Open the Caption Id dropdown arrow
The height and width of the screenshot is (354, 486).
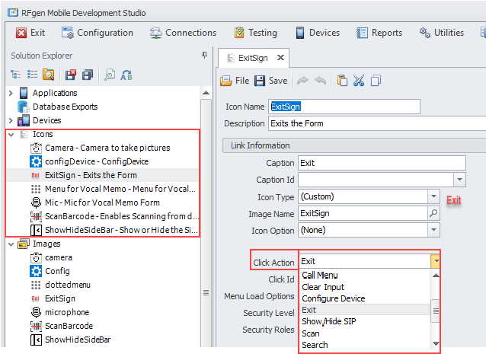459,180
